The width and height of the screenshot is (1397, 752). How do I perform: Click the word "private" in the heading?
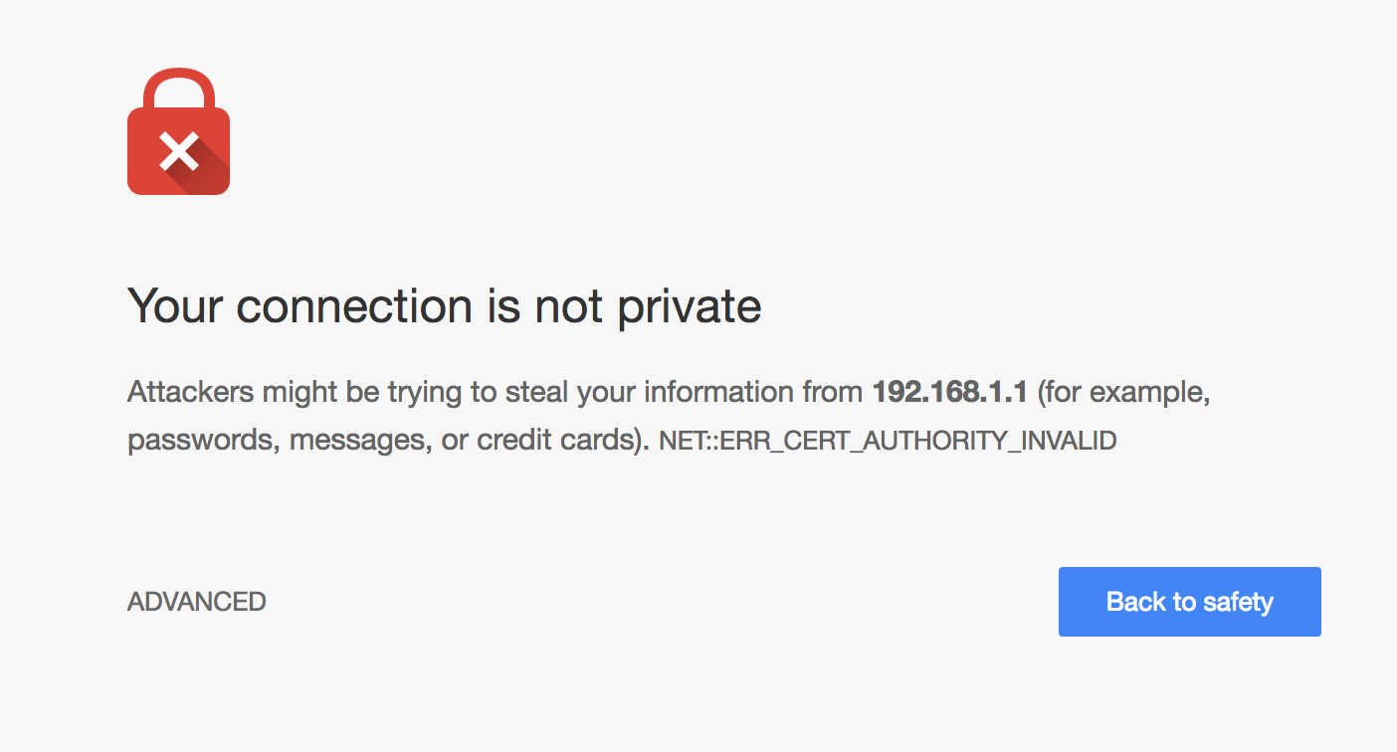click(x=689, y=305)
